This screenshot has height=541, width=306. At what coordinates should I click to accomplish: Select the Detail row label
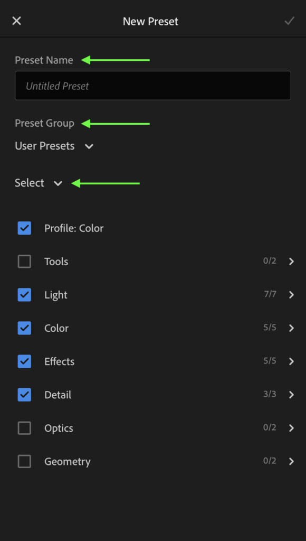58,395
